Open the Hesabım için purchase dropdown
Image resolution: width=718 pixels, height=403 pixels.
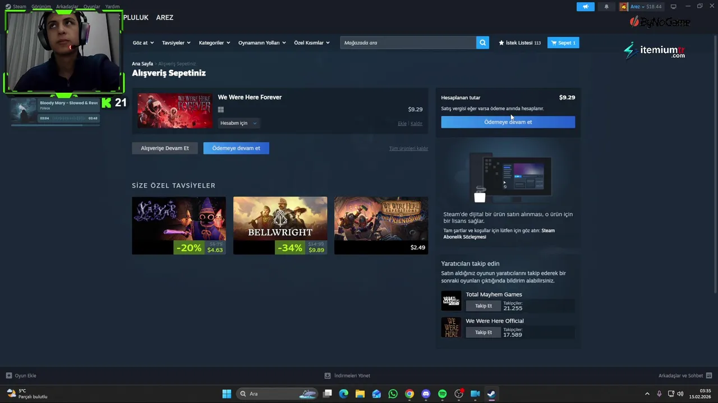click(238, 123)
